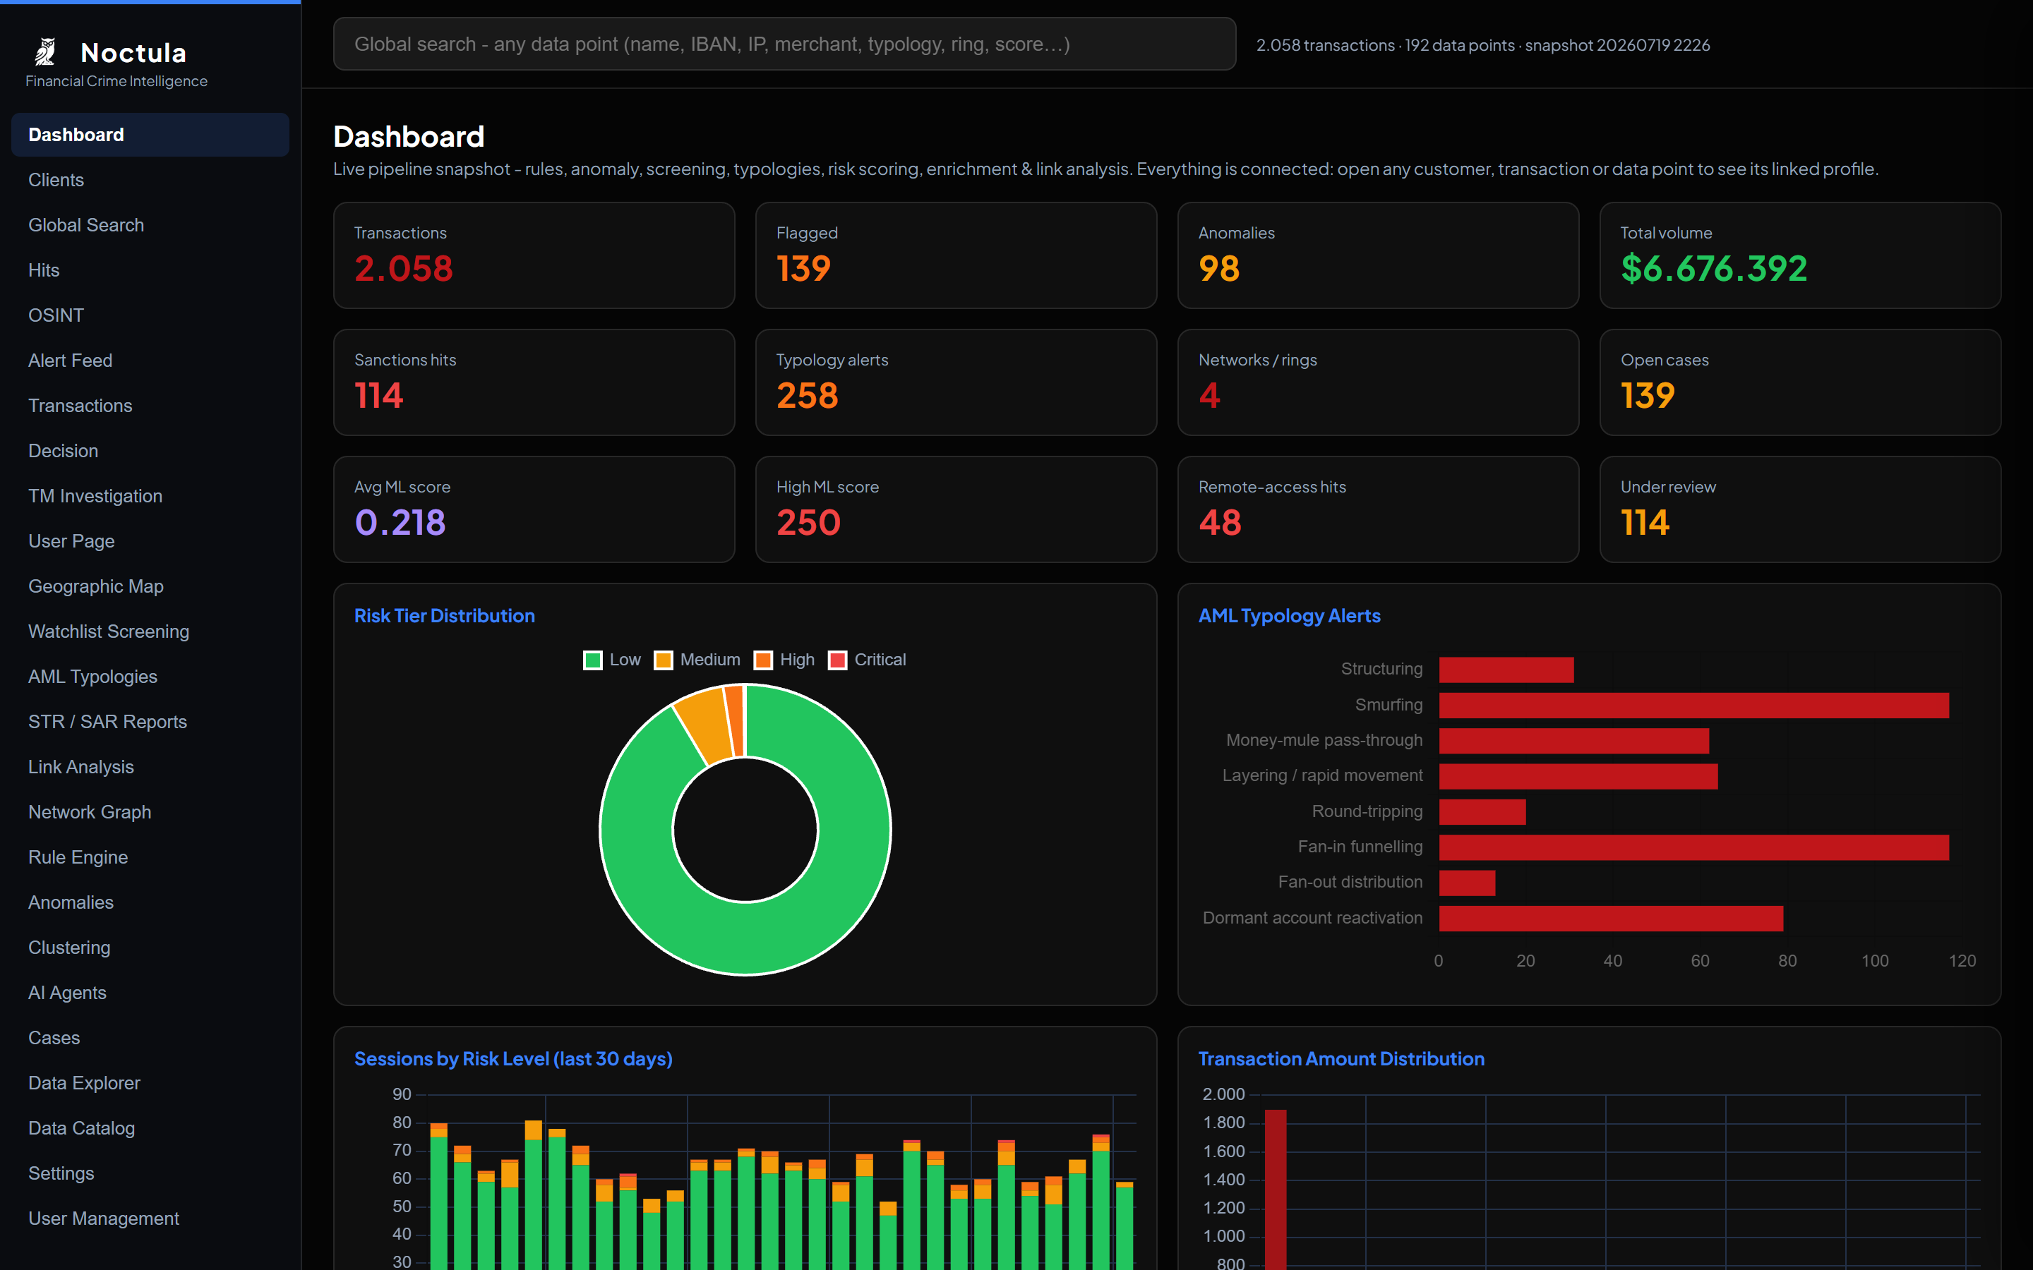Open the Cases page
2033x1270 pixels.
[x=150, y=1037]
